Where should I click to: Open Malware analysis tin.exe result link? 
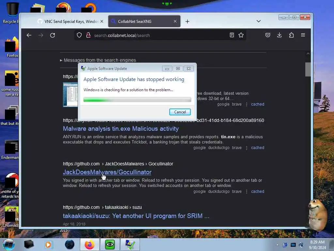121,129
